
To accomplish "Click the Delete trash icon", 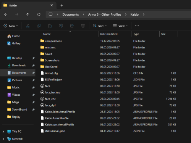I will (x=83, y=26).
